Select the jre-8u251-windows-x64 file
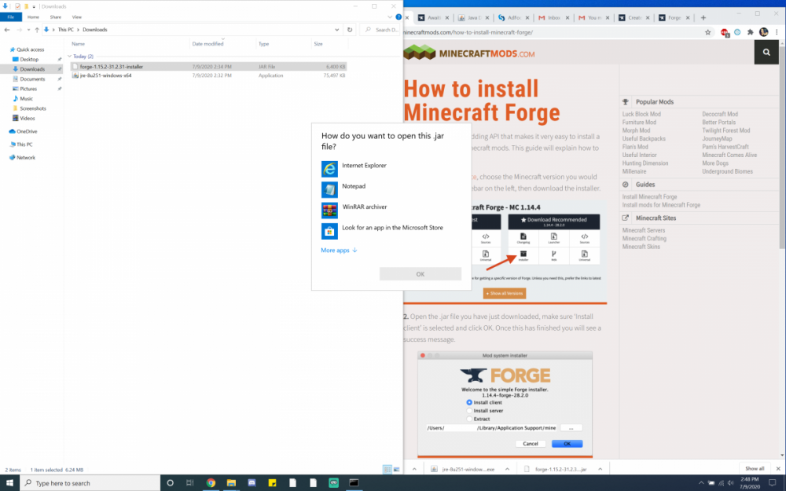This screenshot has height=491, width=786. [x=106, y=75]
